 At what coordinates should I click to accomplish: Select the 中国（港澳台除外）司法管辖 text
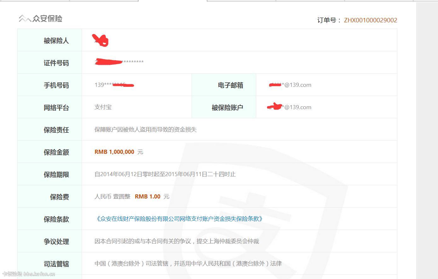coord(188,263)
